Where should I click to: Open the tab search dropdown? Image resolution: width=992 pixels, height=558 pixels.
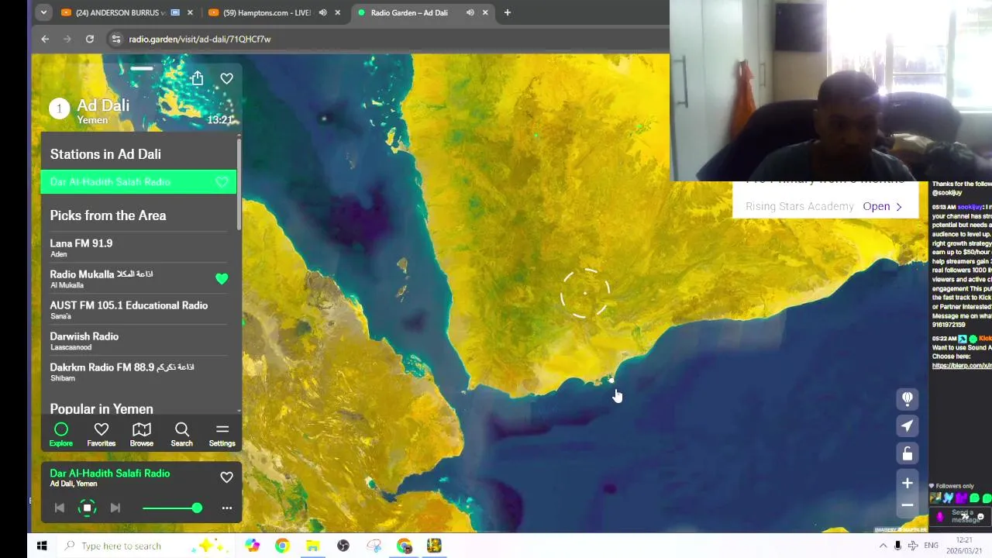coord(43,12)
